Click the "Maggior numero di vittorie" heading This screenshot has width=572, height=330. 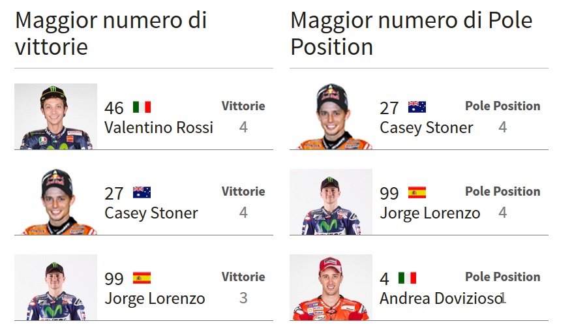pos(111,33)
